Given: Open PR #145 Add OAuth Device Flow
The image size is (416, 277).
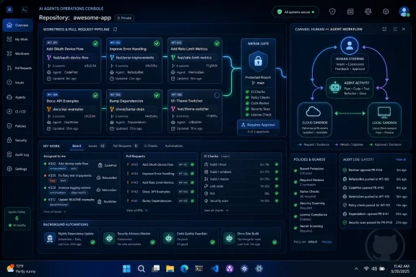Looking at the screenshot, I should pos(161,164).
